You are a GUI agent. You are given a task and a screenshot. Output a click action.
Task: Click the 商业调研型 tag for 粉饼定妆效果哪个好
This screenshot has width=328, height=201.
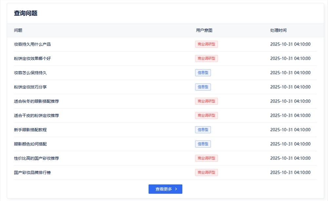click(206, 58)
